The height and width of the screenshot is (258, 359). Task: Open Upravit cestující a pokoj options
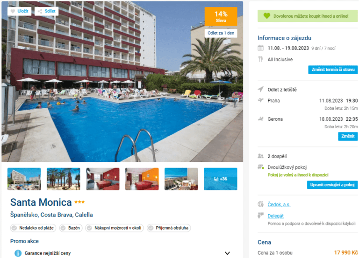(x=332, y=185)
